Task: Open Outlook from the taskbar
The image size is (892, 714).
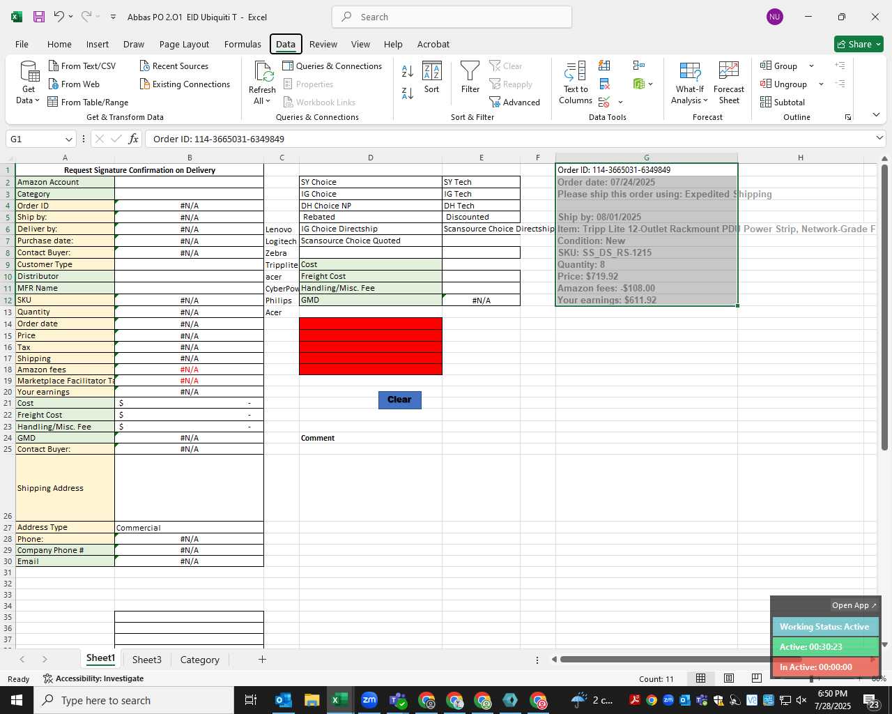Action: (284, 700)
